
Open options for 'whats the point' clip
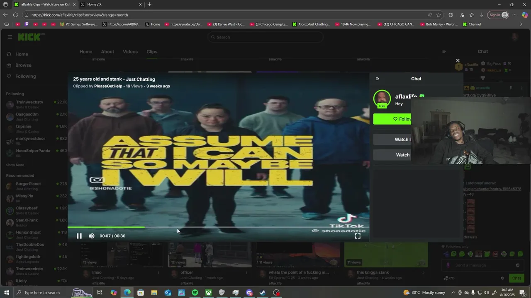tap(335, 273)
